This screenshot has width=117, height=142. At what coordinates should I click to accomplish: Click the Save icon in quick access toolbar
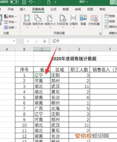[24, 2]
